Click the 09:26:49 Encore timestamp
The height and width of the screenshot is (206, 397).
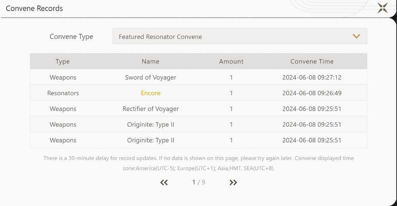312,93
